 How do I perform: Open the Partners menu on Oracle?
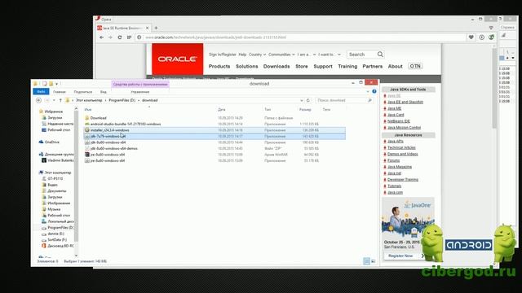372,67
